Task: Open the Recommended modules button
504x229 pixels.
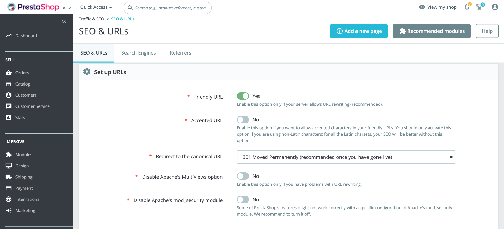Action: (x=432, y=31)
